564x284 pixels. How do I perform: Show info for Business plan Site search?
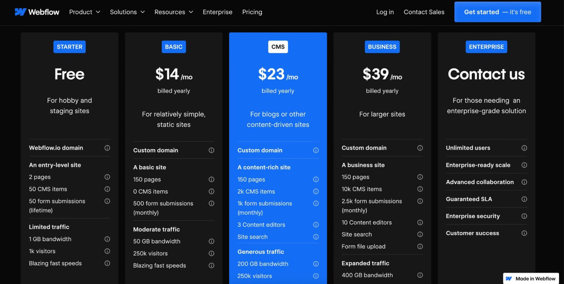click(420, 234)
